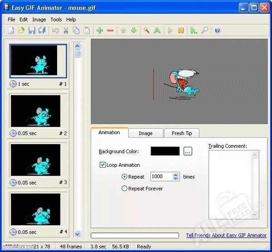Viewport: 272px width, 252px height.
Task: Click the magnifier preview icon
Action: (x=205, y=30)
